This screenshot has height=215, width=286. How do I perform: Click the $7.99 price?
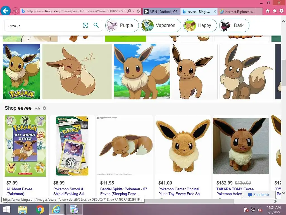12,183
